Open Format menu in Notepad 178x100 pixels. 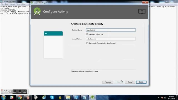pos(12,4)
